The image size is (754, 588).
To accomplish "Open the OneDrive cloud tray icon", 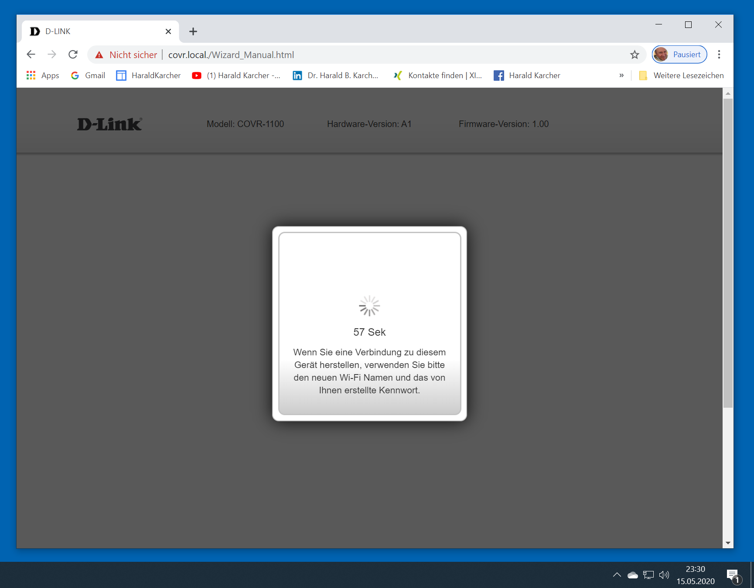I will (x=632, y=575).
